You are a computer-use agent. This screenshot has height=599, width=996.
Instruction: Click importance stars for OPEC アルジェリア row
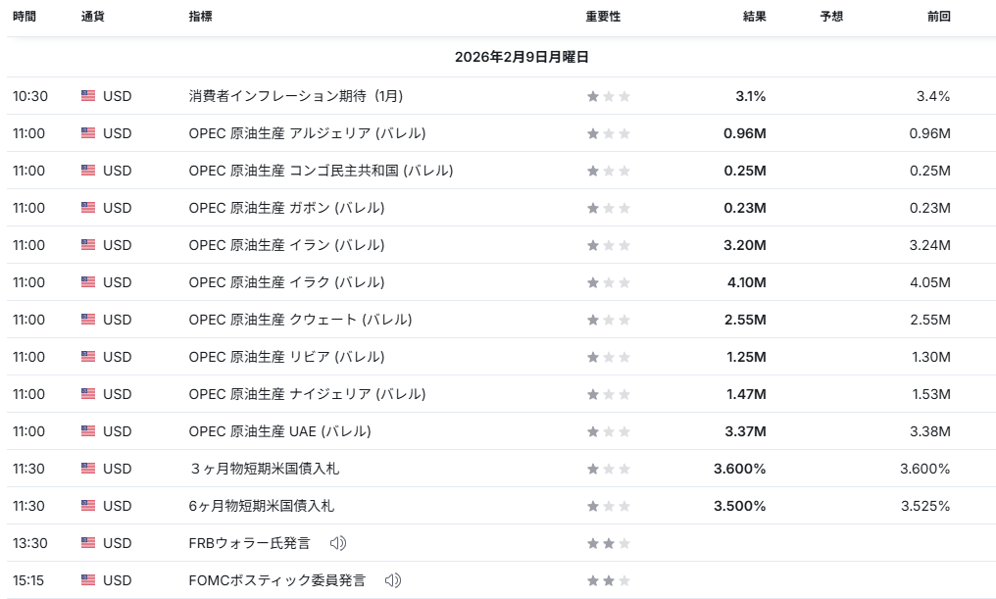[x=609, y=133]
